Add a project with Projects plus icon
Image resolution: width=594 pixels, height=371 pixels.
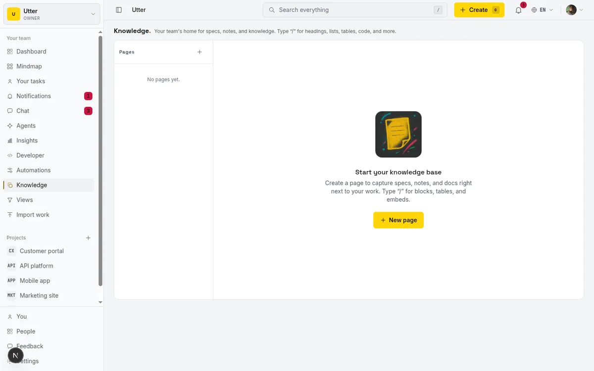pos(88,238)
